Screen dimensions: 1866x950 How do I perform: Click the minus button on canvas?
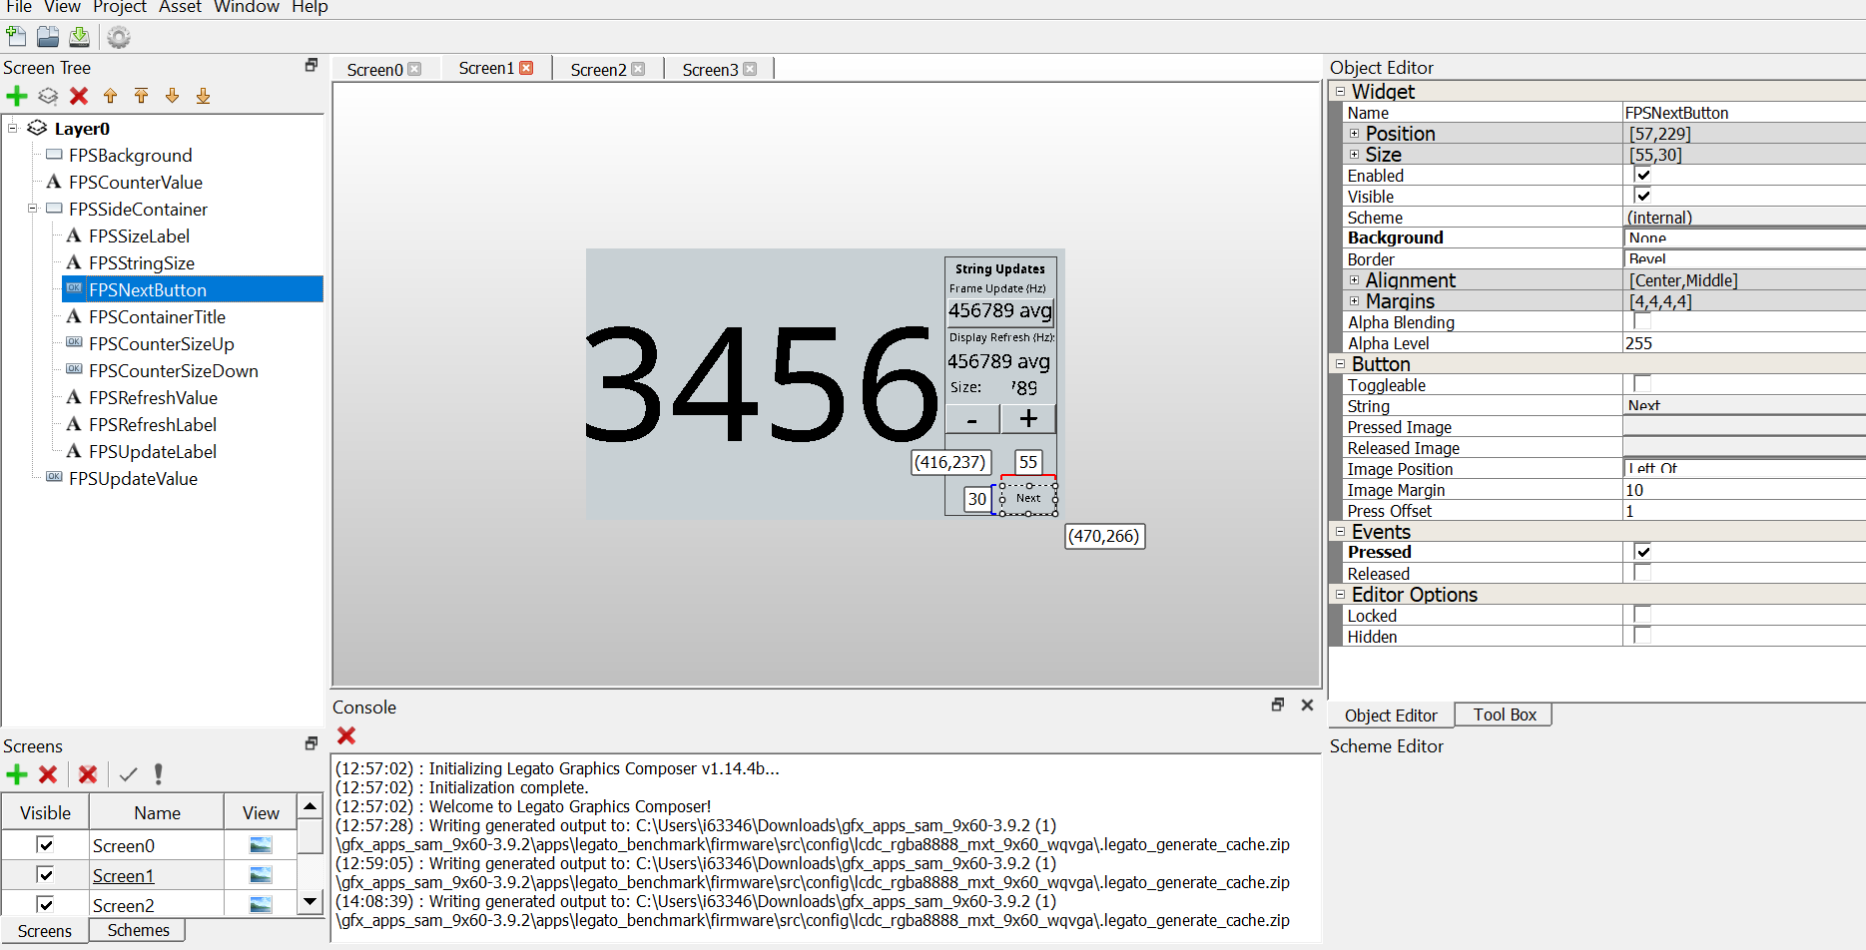[972, 419]
